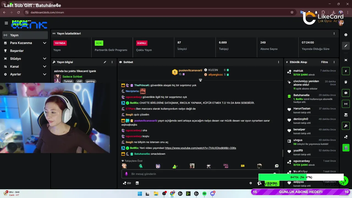Click the channel points infinity balance
Screen dimensions: 352x198
127,183
